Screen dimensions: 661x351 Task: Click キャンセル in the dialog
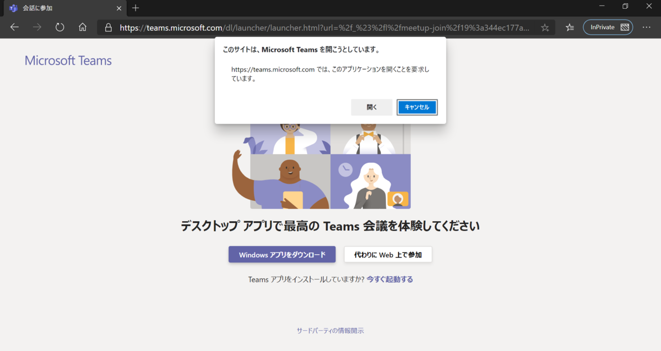coord(417,107)
